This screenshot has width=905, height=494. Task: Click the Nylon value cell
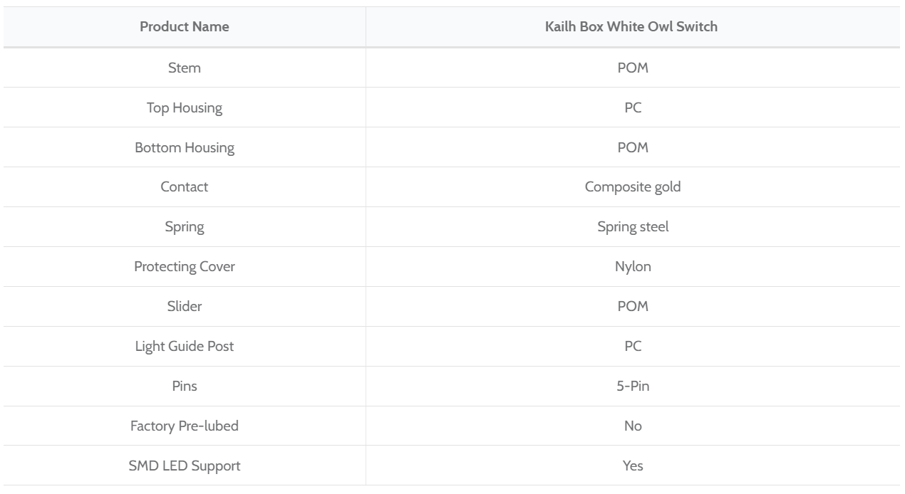[x=632, y=267]
